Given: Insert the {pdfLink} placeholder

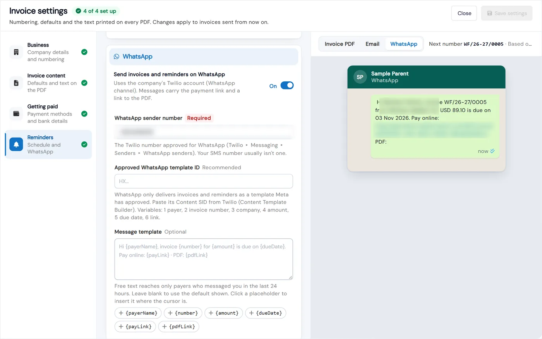Looking at the screenshot, I should coord(179,327).
